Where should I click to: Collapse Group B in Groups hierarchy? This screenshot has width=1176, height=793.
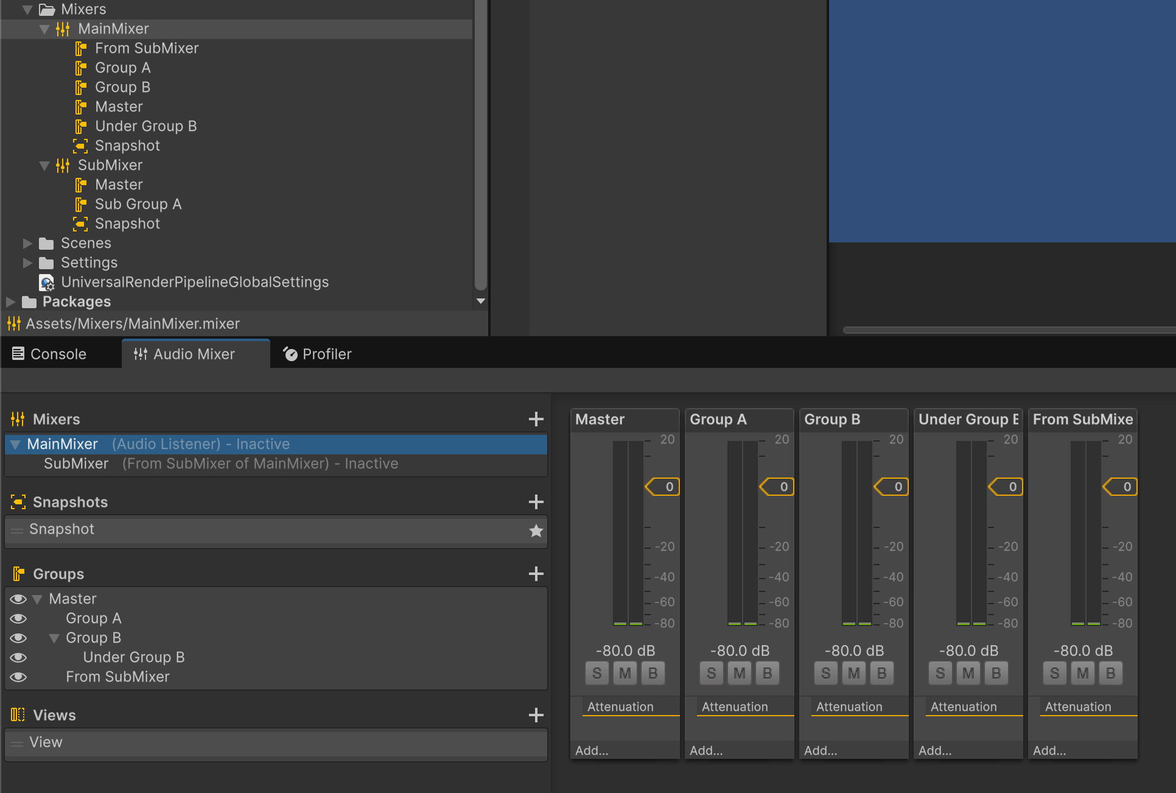pos(54,638)
